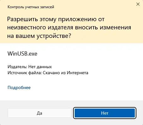Click the word Интернета in the source line
Viewport: 143px width, 125px height.
(x=77, y=73)
